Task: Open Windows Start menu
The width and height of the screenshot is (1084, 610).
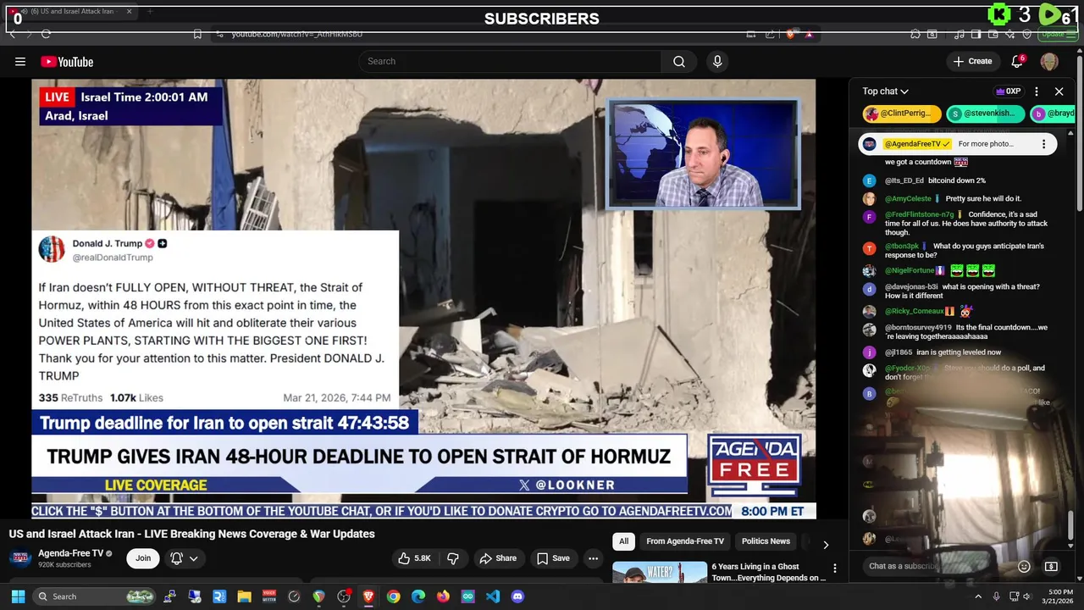Action: click(18, 596)
